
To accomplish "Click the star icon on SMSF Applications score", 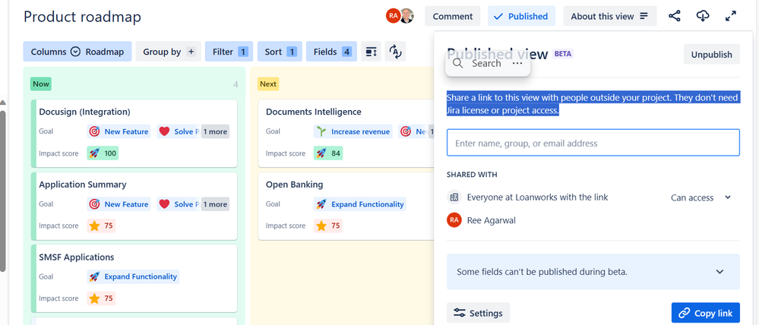I will pos(94,298).
